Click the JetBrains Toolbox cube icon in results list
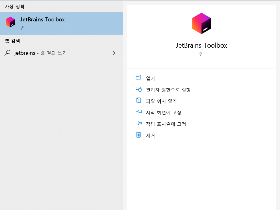 point(10,22)
